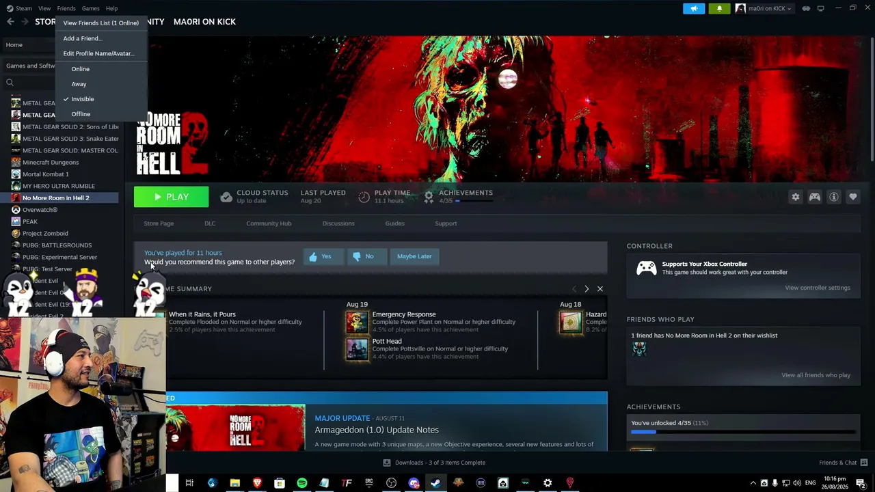Choose Maybe Later for the recommendation

(x=414, y=256)
